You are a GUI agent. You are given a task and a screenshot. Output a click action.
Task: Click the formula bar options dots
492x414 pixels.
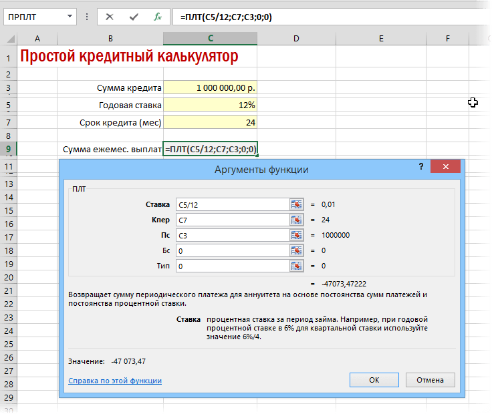pyautogui.click(x=87, y=17)
